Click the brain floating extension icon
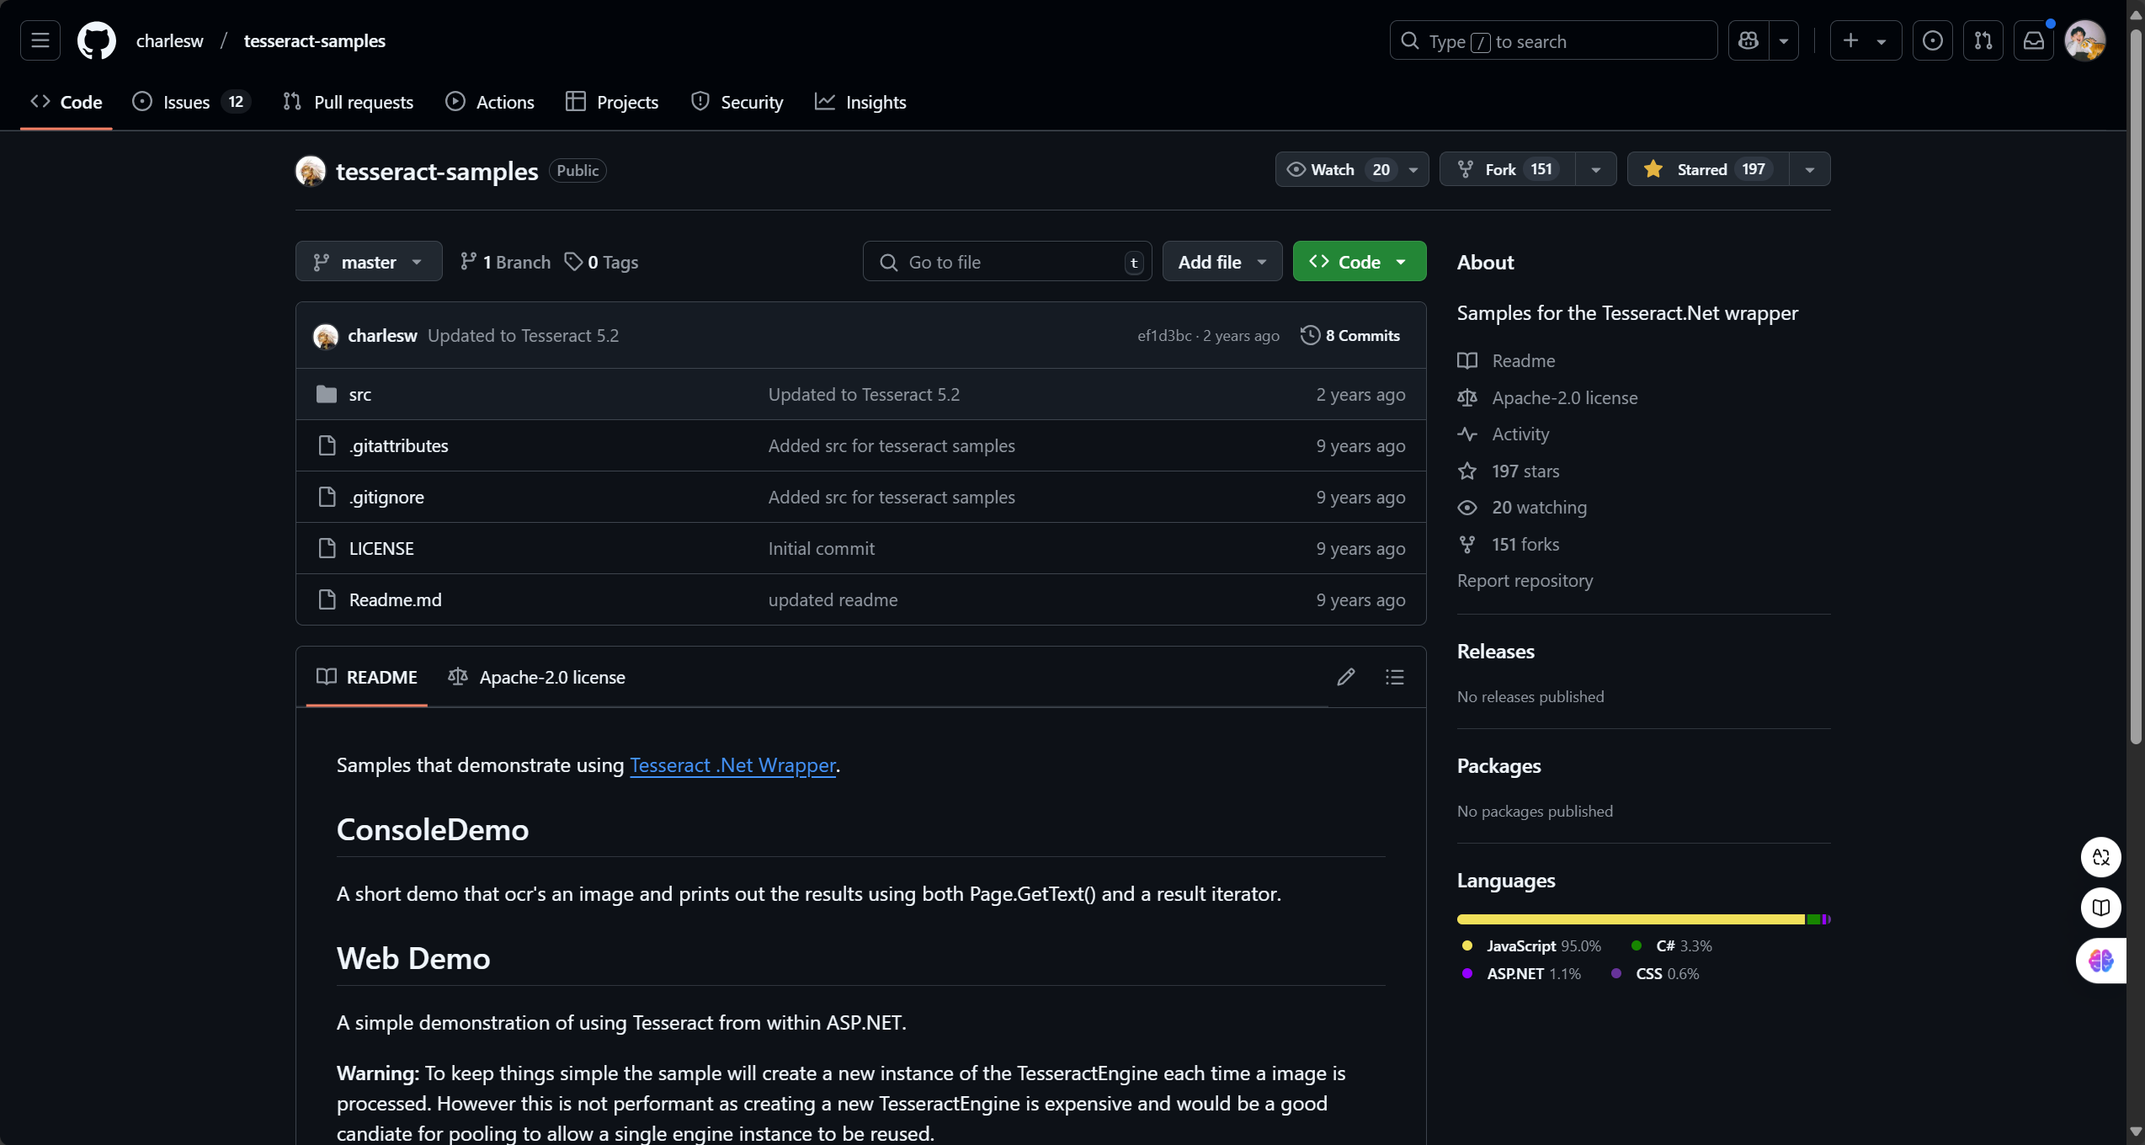Viewport: 2145px width, 1145px height. [2101, 961]
